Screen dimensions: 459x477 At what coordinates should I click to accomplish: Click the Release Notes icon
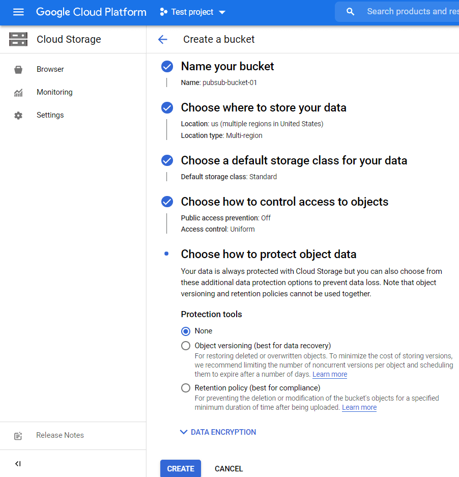click(x=18, y=436)
